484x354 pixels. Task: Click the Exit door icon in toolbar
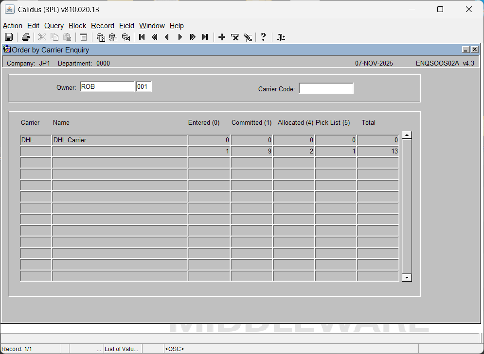coord(281,37)
